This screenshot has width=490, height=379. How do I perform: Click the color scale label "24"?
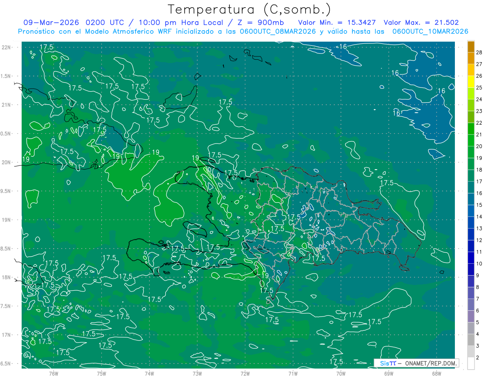tap(479, 99)
